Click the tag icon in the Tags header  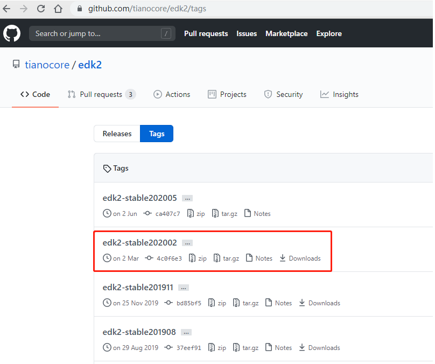pos(107,169)
